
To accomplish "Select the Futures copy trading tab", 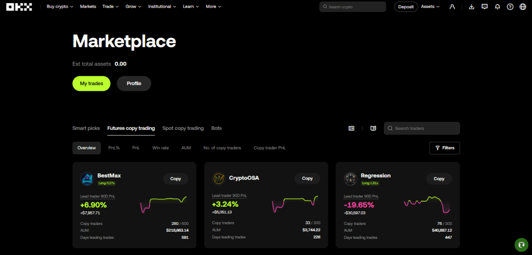I will [x=131, y=128].
